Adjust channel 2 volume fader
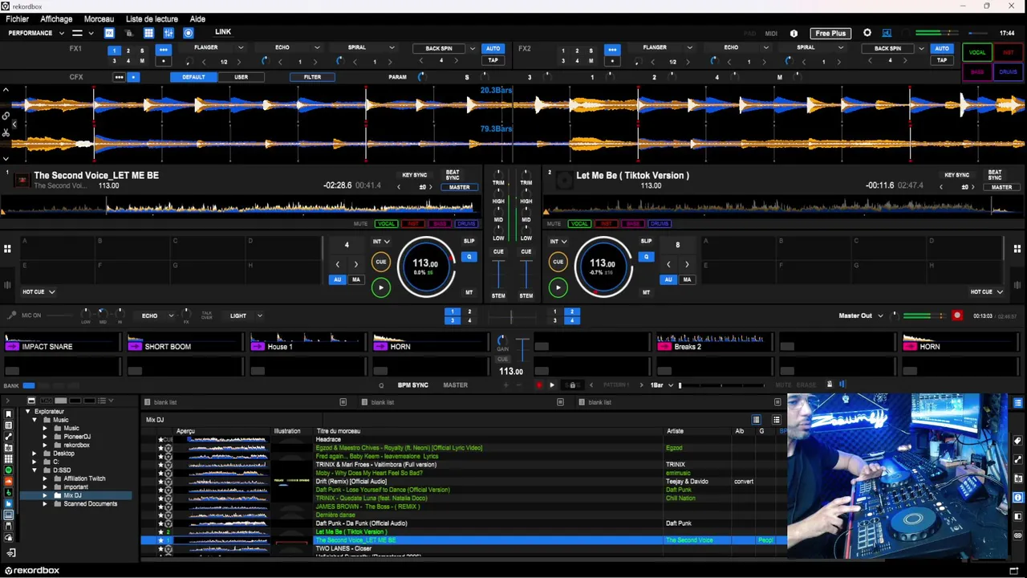1027x578 pixels. pos(526,275)
